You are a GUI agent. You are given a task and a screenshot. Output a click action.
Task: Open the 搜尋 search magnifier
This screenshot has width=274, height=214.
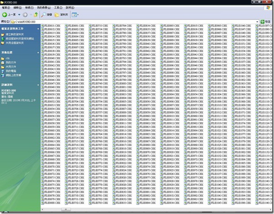[x=47, y=15]
